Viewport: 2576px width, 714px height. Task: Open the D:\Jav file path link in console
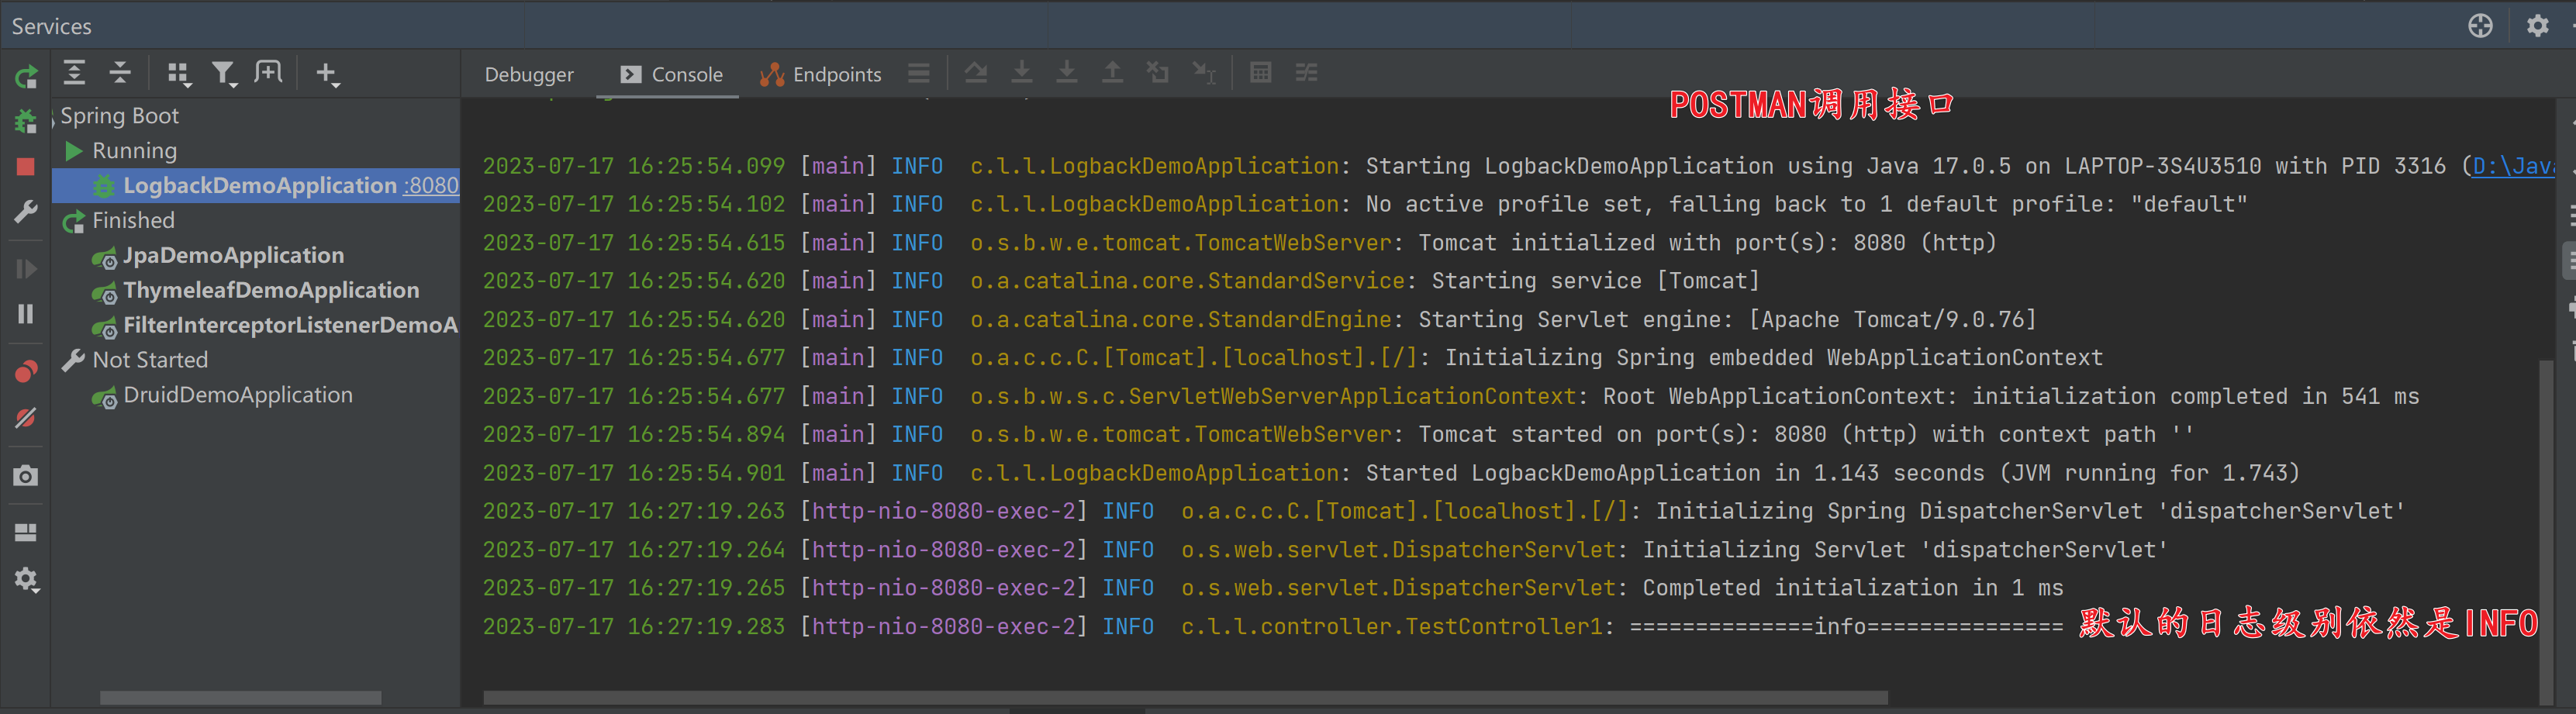pyautogui.click(x=2513, y=166)
